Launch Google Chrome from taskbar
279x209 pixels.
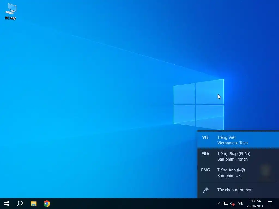click(47, 204)
